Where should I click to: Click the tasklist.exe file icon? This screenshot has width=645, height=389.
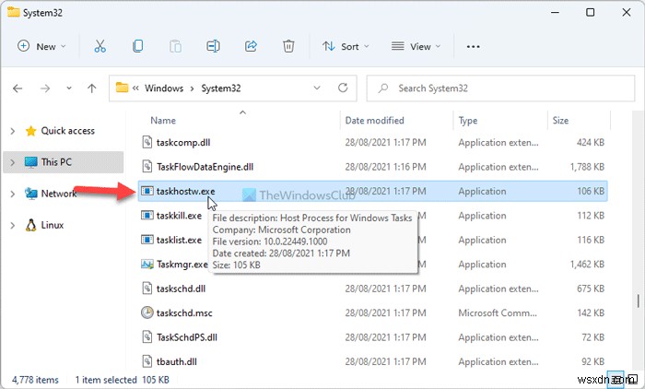click(147, 240)
